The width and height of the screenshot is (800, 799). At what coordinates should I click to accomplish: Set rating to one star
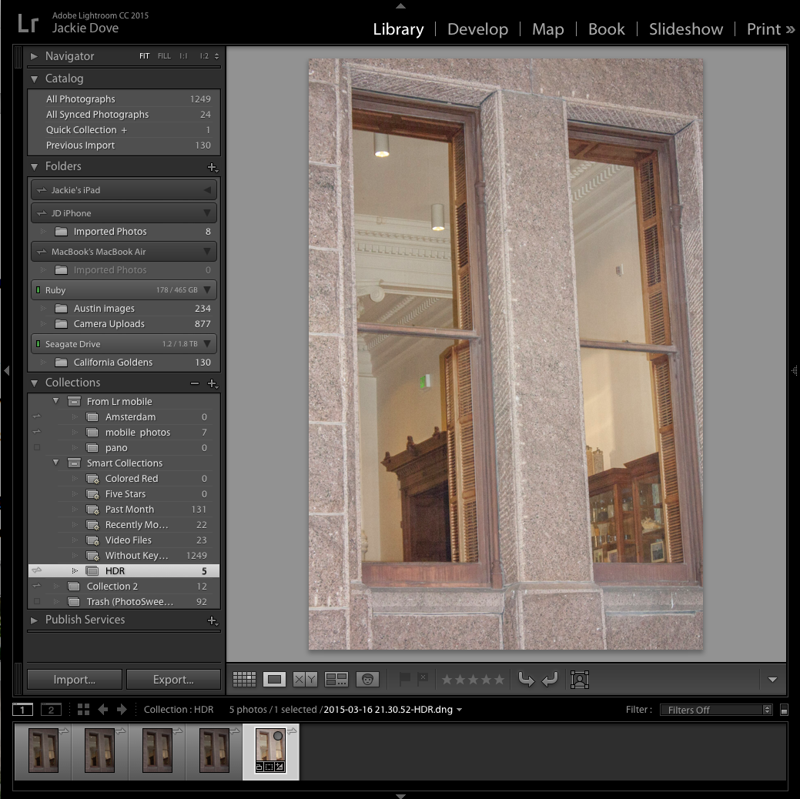click(x=447, y=679)
